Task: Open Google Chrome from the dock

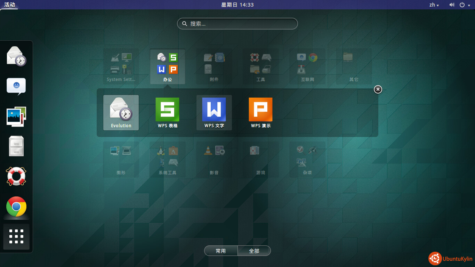Action: click(x=16, y=207)
